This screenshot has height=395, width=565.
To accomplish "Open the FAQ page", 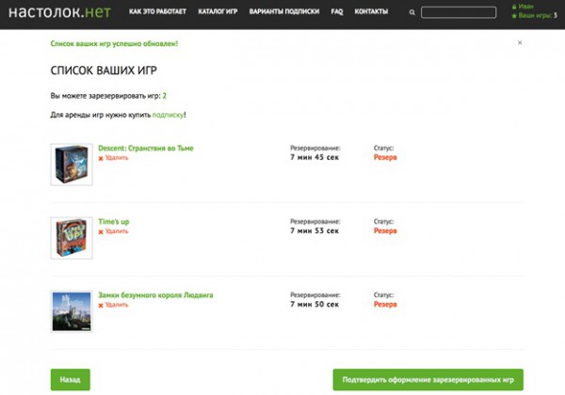I will point(337,12).
